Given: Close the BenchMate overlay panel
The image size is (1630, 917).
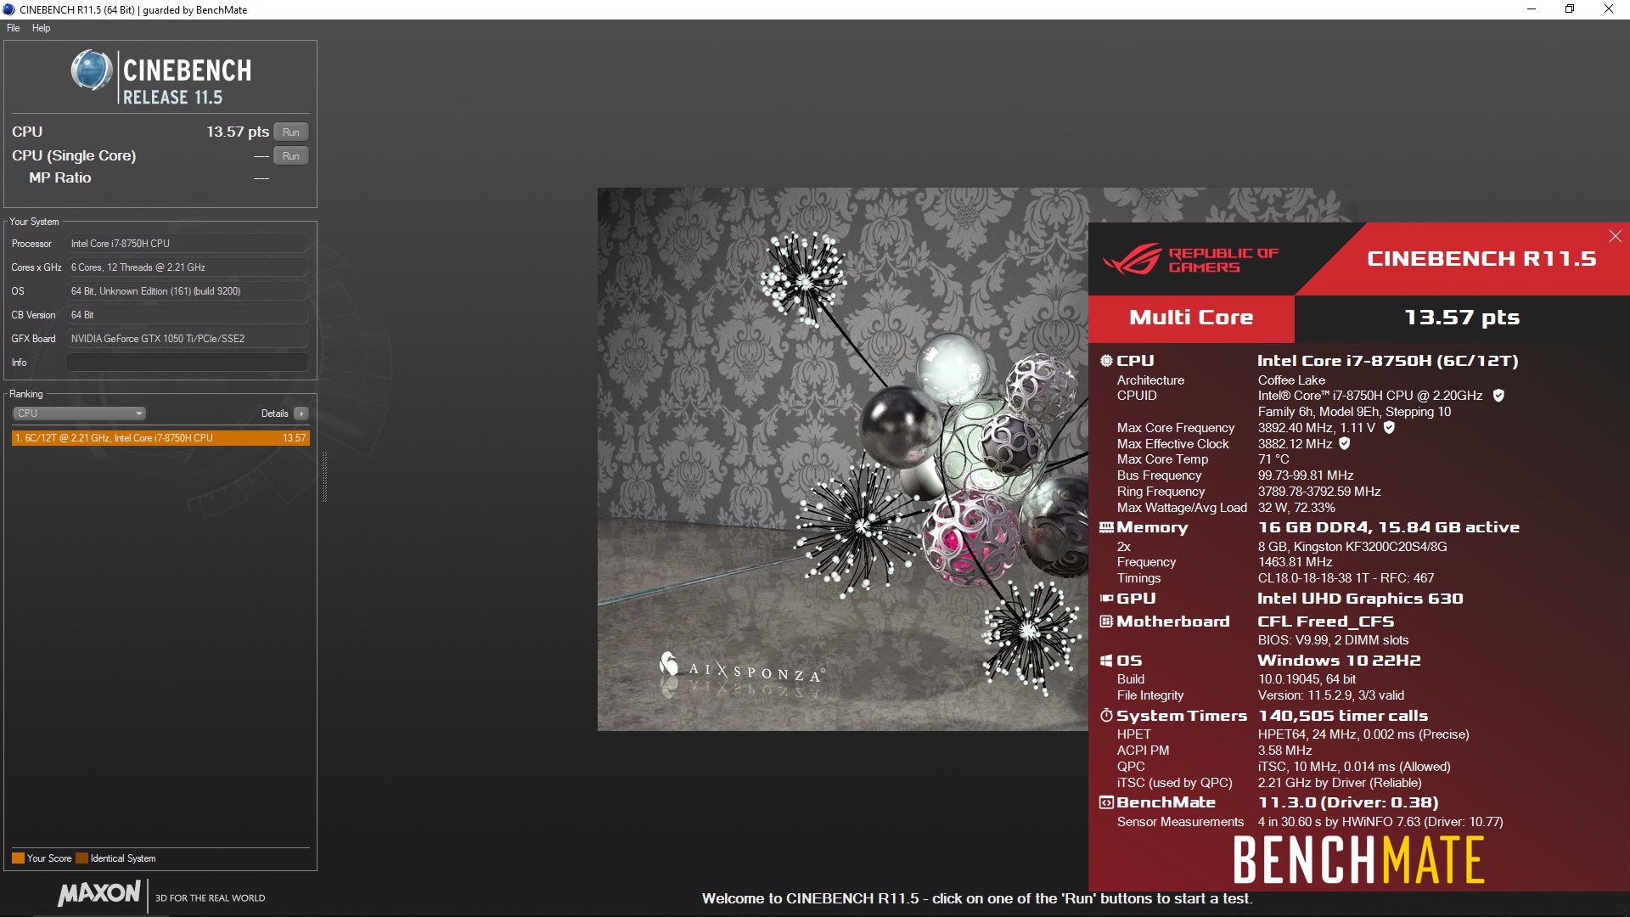Looking at the screenshot, I should [1615, 236].
